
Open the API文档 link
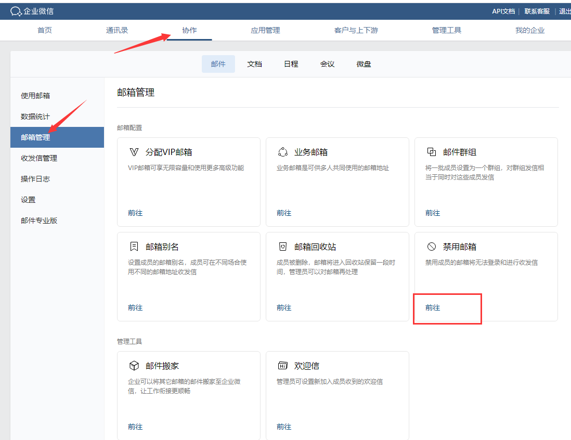503,11
